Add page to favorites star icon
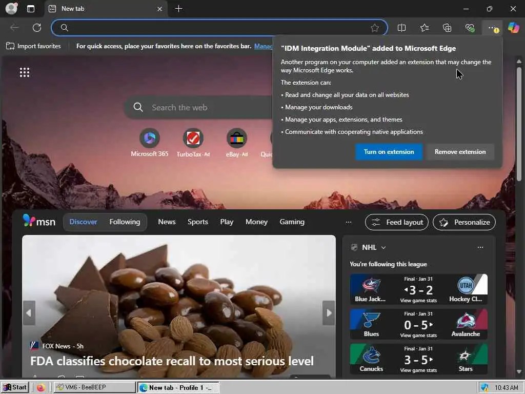This screenshot has height=394, width=525. [x=375, y=28]
